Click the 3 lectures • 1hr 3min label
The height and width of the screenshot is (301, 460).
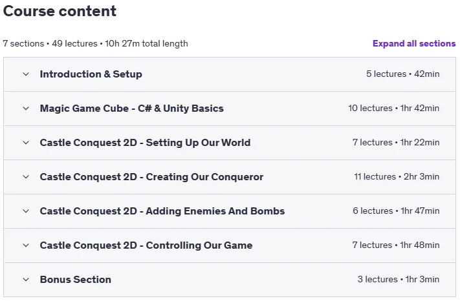(x=399, y=280)
